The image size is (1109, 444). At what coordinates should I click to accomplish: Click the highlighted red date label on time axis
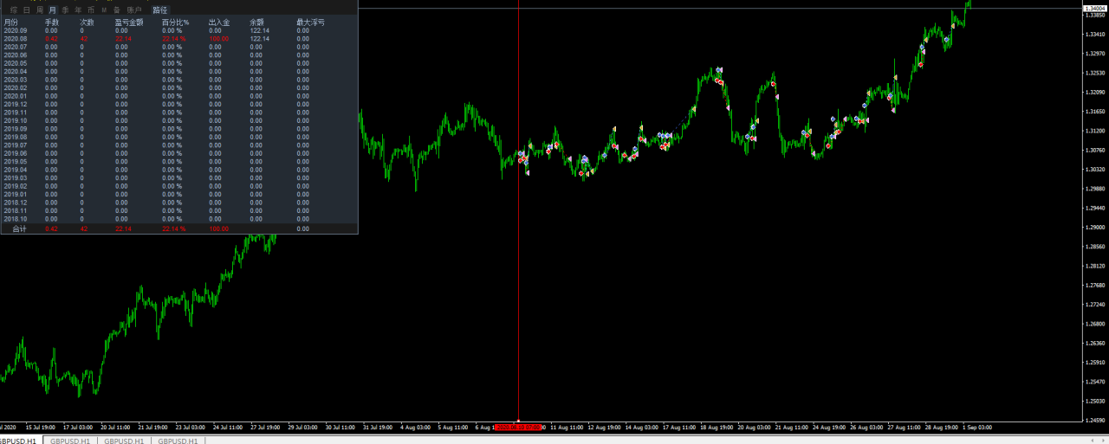click(x=518, y=427)
